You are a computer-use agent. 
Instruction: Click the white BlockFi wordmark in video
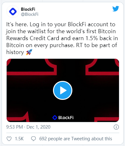66,118
